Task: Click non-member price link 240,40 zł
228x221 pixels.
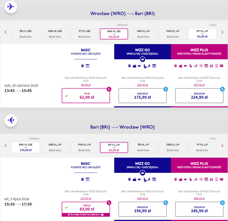Action: [143, 198]
